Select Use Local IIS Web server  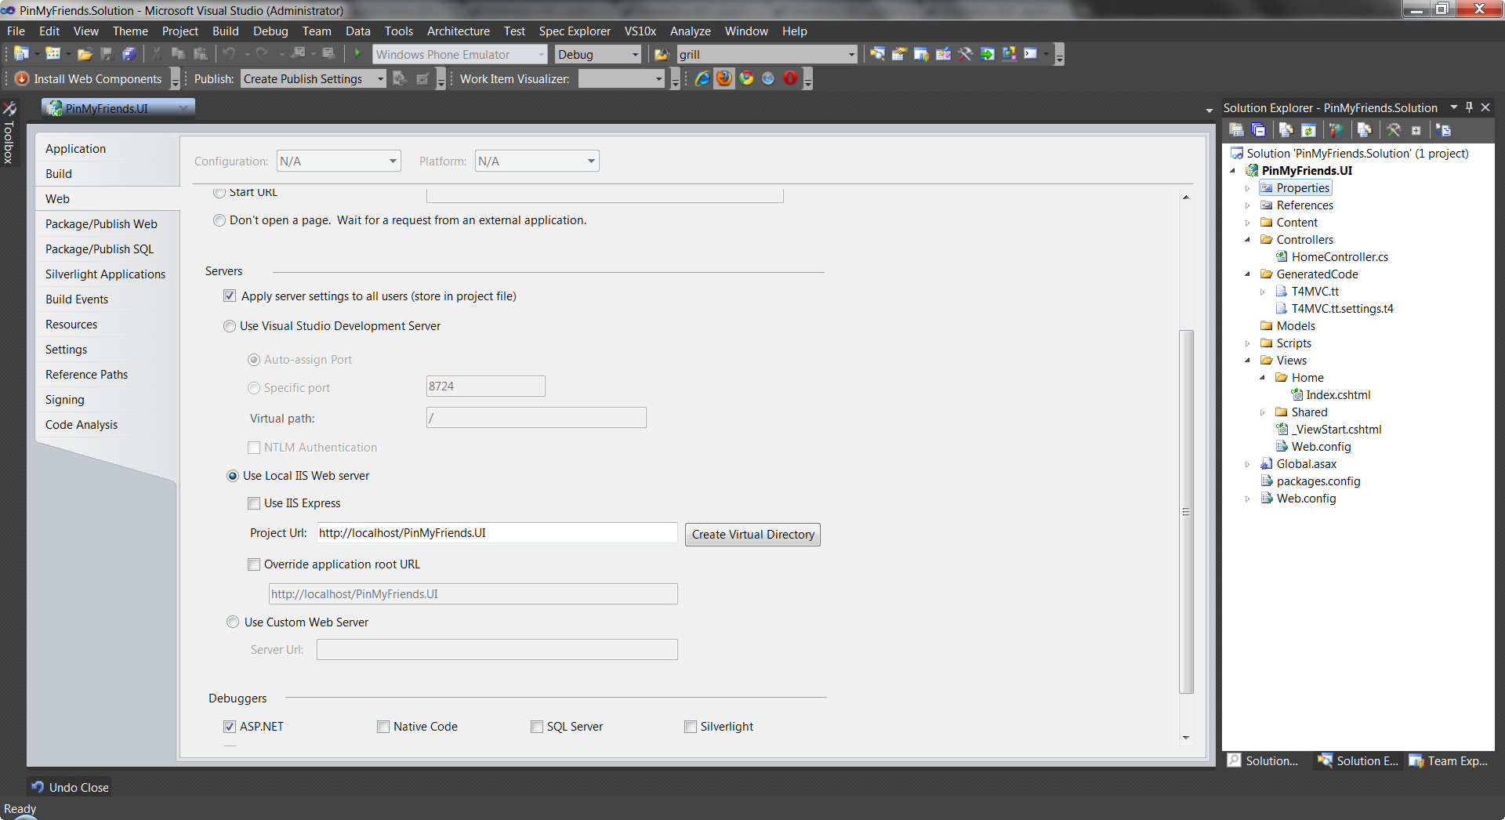point(233,476)
